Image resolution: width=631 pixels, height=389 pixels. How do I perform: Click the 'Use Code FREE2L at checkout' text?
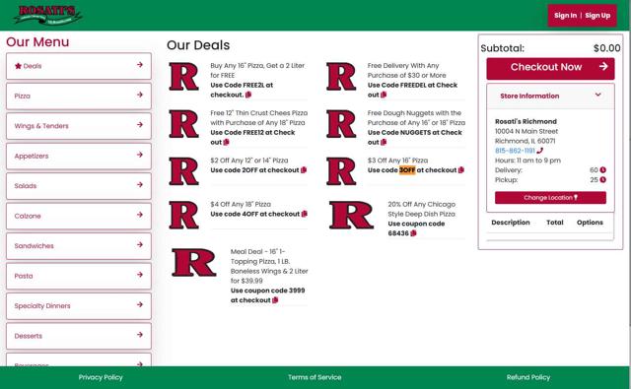click(242, 90)
